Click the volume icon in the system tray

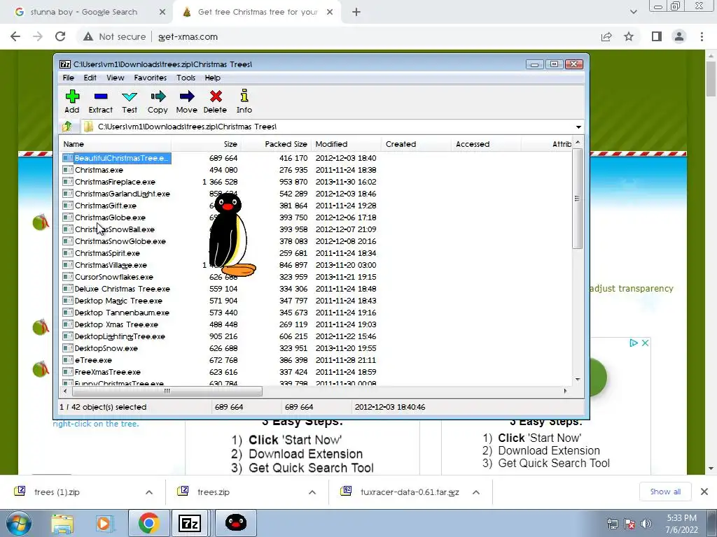(x=646, y=524)
